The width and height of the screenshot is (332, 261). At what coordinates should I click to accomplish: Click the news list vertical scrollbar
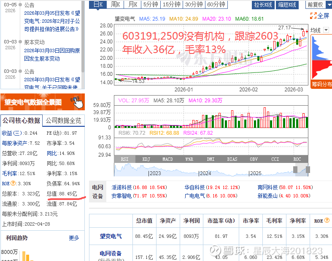coord(83,37)
